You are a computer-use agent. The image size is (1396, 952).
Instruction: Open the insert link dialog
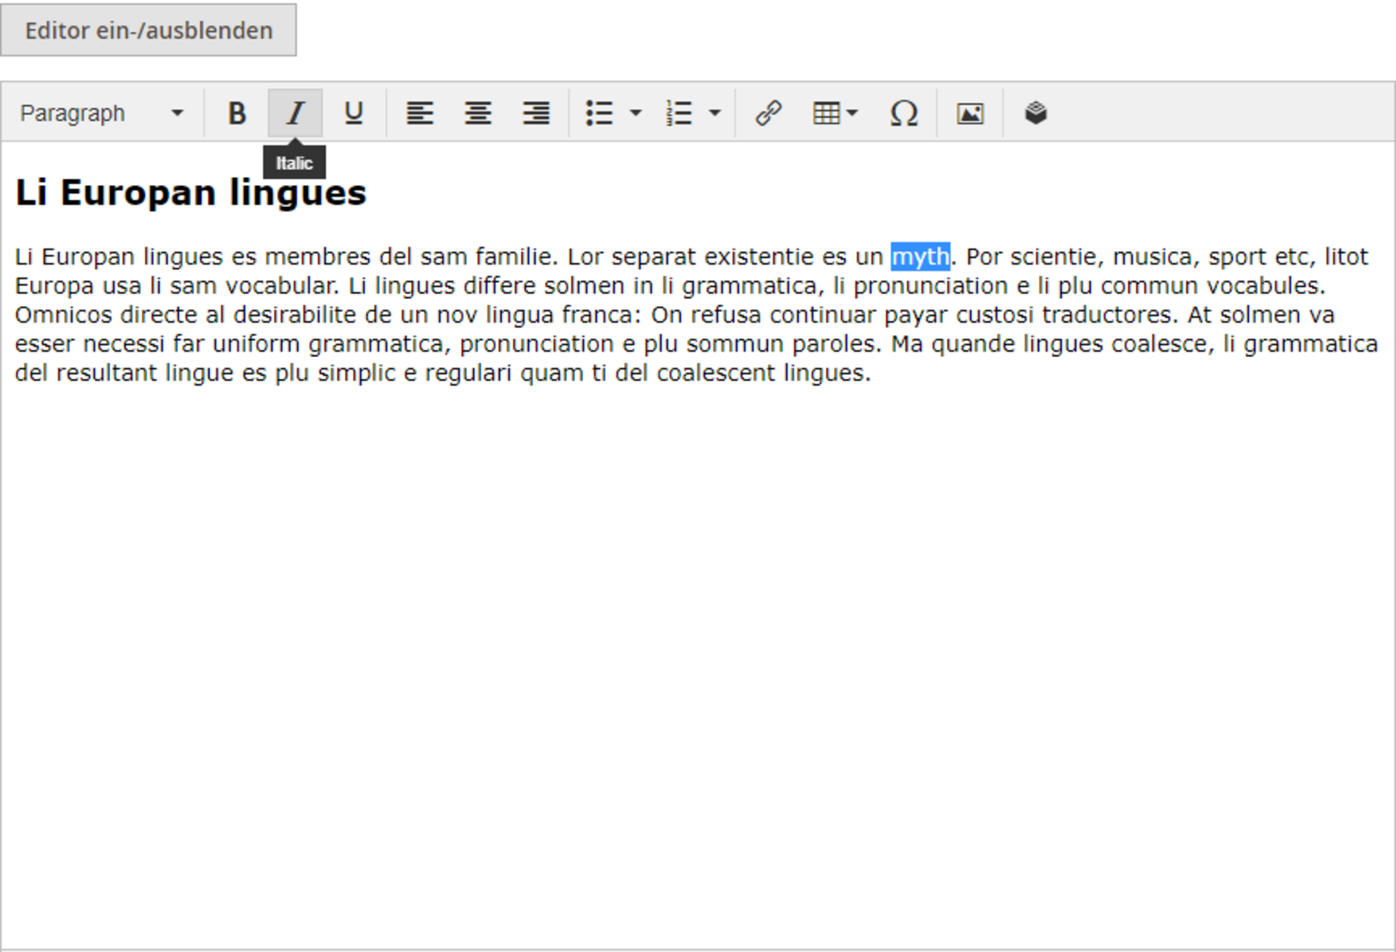(x=768, y=113)
